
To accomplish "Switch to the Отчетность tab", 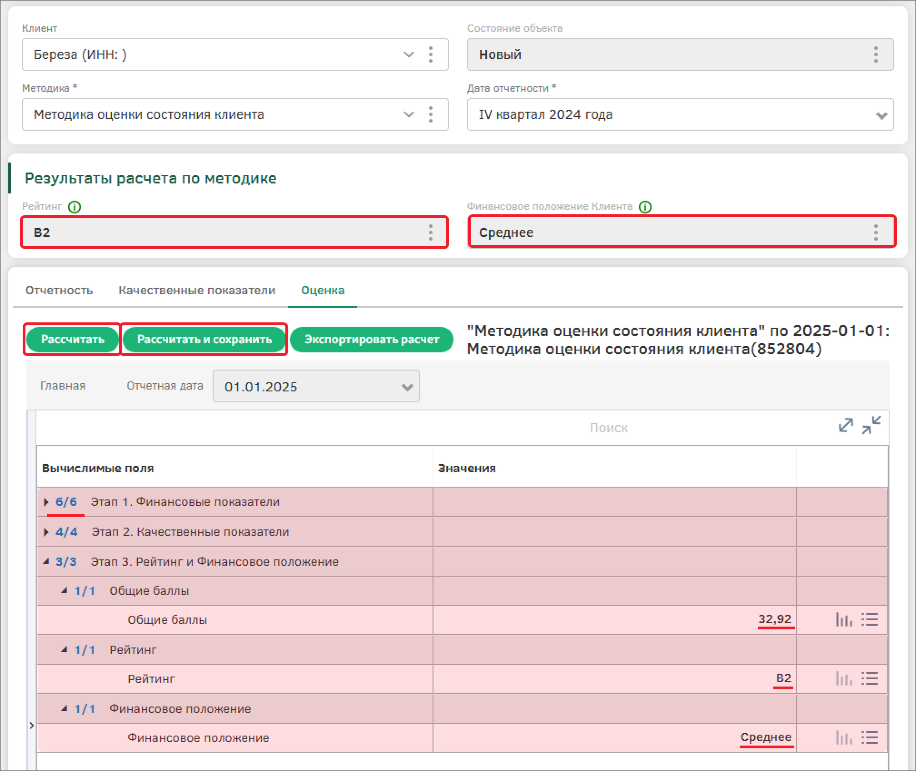I will click(x=59, y=291).
